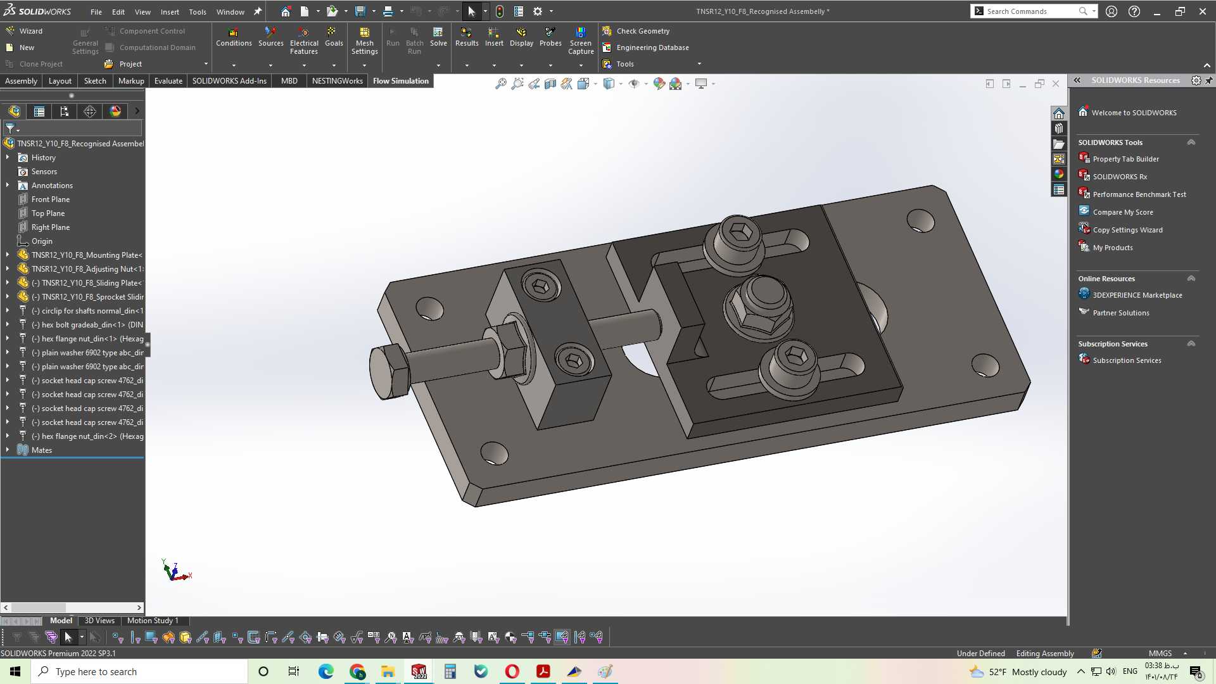The image size is (1216, 684).
Task: Open the Design Library pane icon
Action: (1058, 129)
